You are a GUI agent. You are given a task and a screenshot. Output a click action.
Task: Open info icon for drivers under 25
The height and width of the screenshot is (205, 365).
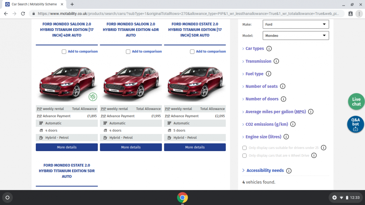coord(323,148)
